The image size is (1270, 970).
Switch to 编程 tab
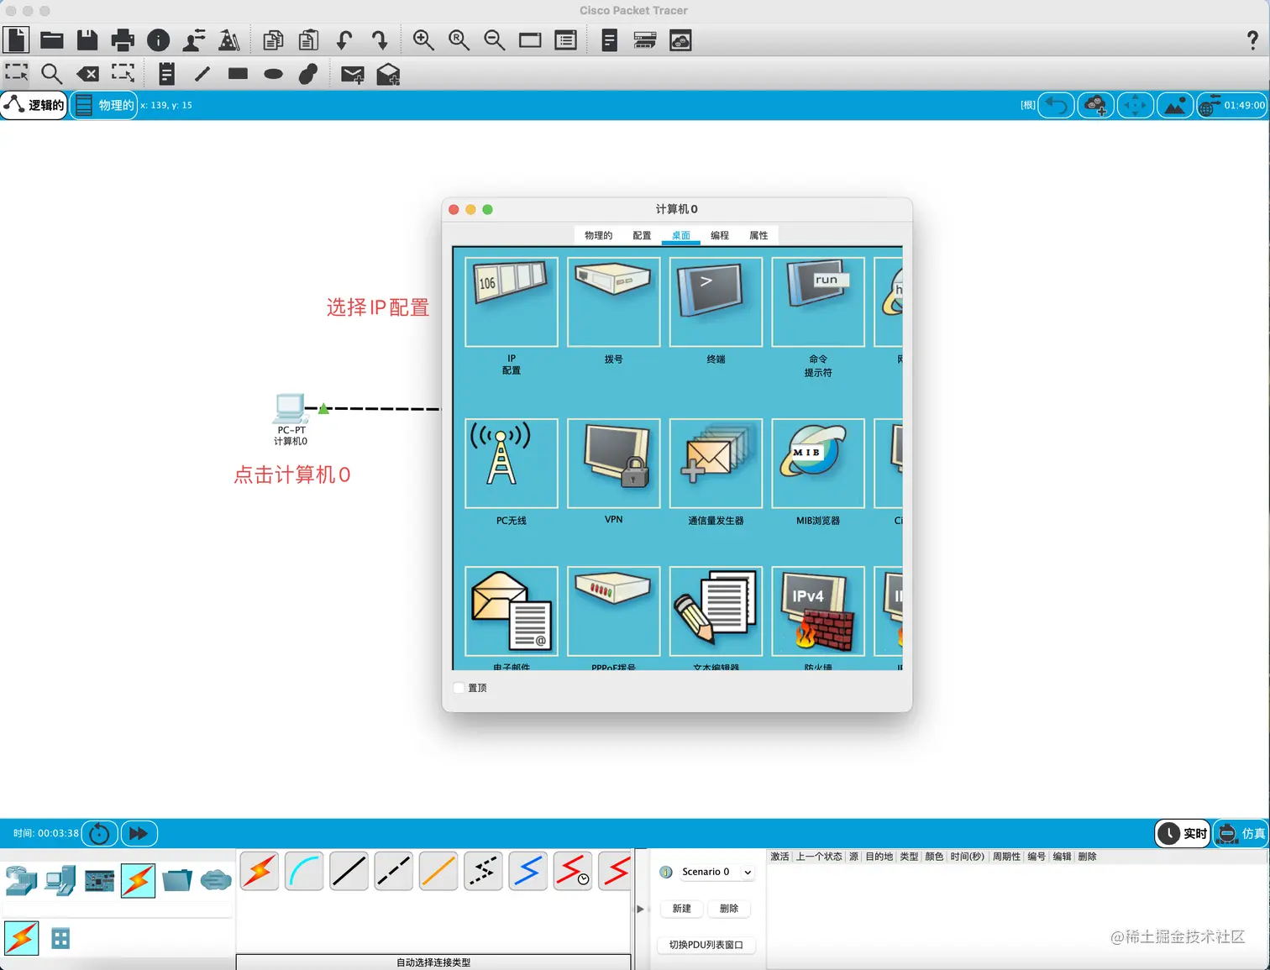click(x=719, y=235)
